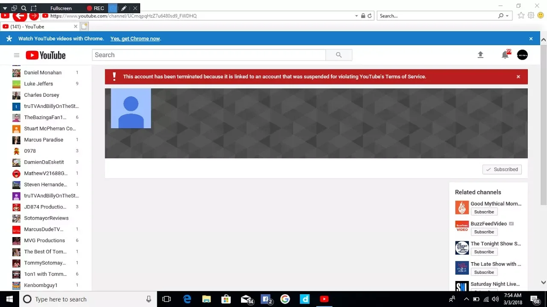Subscribe to Good Mythical Morning

pos(484,212)
